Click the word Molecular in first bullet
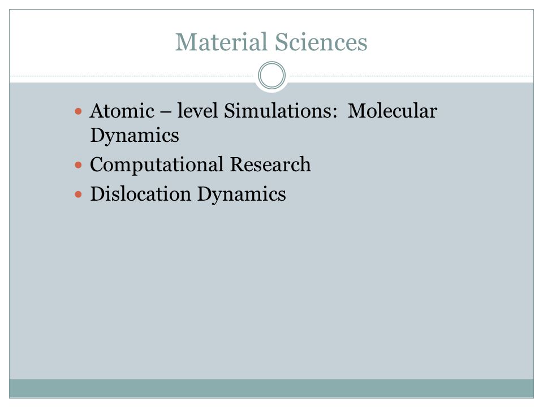Screen dimensions: 543x407 pyautogui.click(x=393, y=111)
